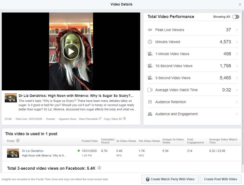The width and height of the screenshot is (244, 185).
Task: Expand Audience and Engagement chevron
Action: click(x=237, y=114)
